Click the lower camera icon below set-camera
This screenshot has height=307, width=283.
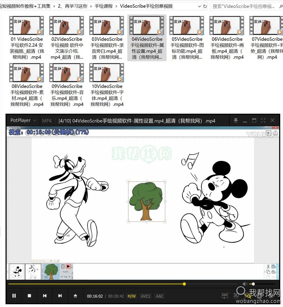click(x=274, y=272)
